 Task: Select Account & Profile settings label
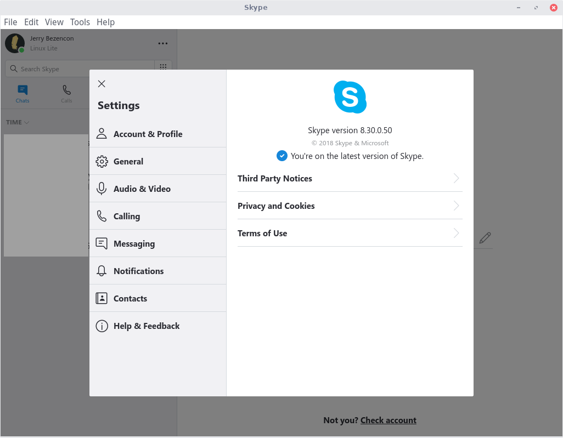click(x=148, y=134)
